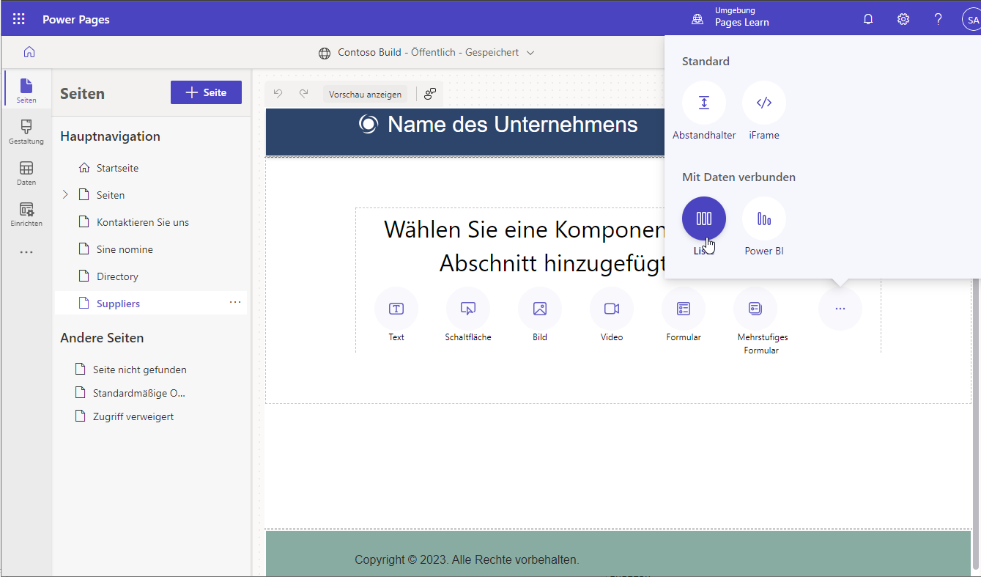
Task: Switch to the Daten workspace
Action: (x=26, y=173)
